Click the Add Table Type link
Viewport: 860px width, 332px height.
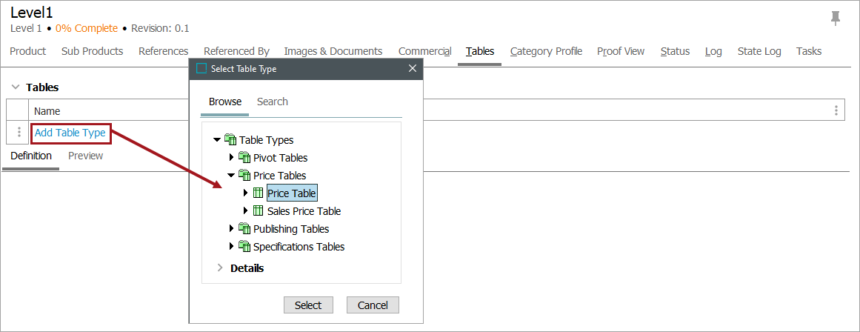coord(70,133)
